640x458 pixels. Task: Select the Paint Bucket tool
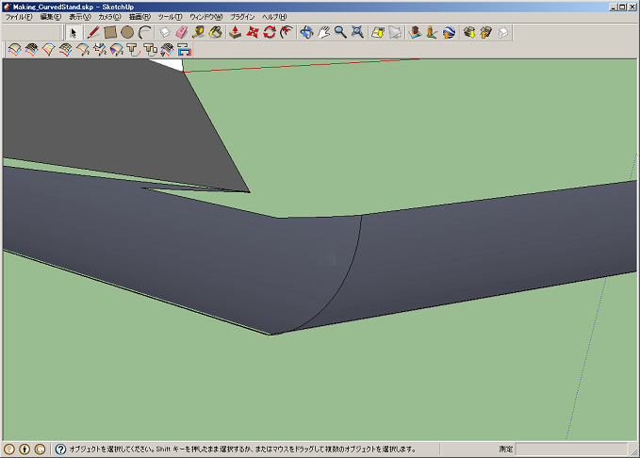point(215,32)
